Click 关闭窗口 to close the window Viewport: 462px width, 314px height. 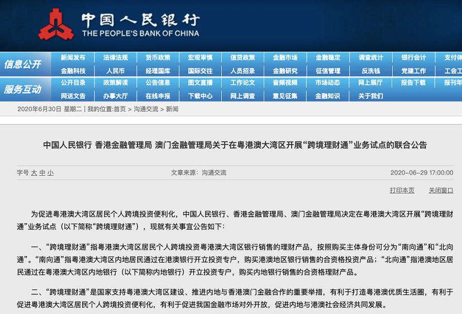[x=441, y=191]
